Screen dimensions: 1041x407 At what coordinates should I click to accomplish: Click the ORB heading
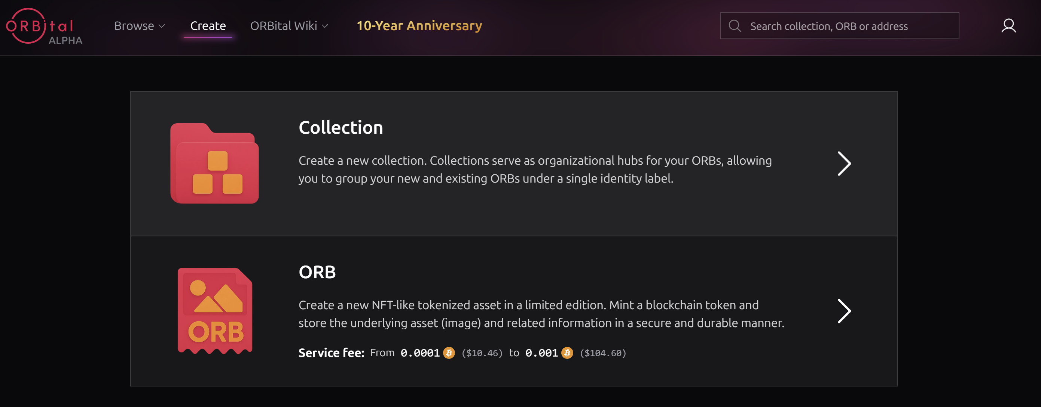pos(317,272)
